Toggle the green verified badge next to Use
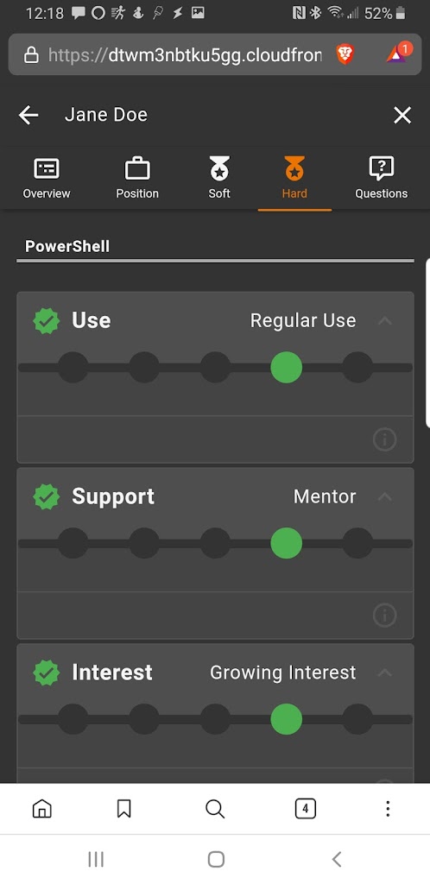Viewport: 430px width, 884px height. click(x=47, y=321)
